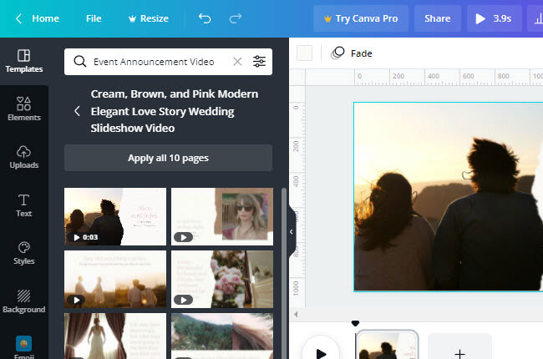
Task: Click the Share button
Action: coord(437,18)
